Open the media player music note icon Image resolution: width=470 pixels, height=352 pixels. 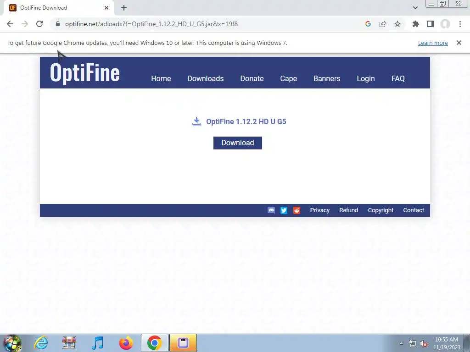click(x=97, y=343)
